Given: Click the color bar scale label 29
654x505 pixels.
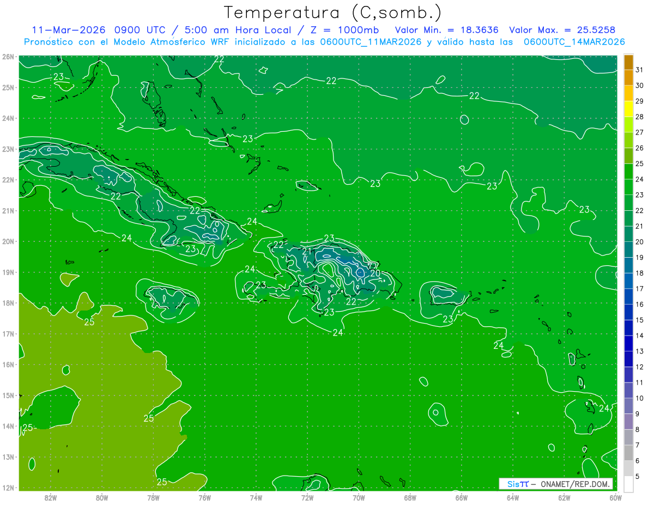Looking at the screenshot, I should [x=639, y=101].
